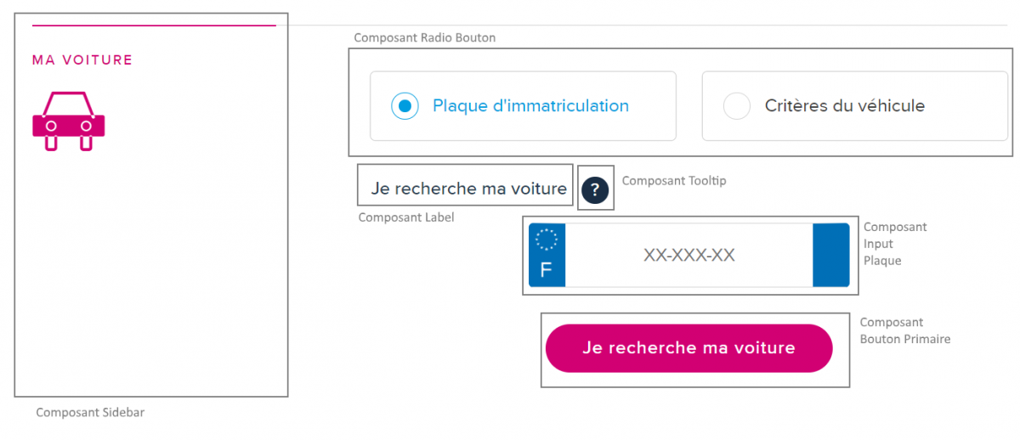Open the question mark tooltip icon
This screenshot has height=440, width=1020.
[x=595, y=189]
